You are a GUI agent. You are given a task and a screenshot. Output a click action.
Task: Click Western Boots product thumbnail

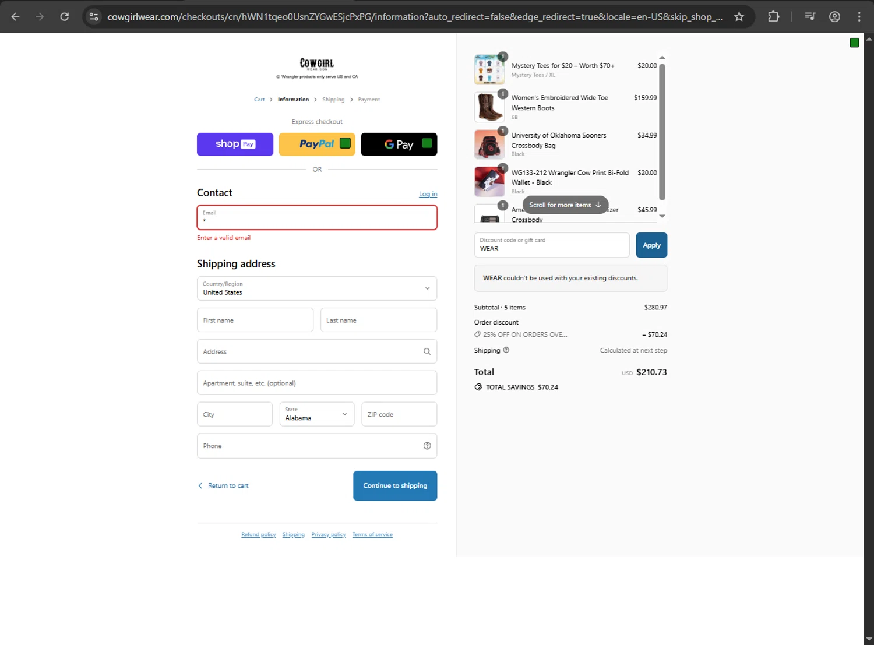click(x=489, y=107)
